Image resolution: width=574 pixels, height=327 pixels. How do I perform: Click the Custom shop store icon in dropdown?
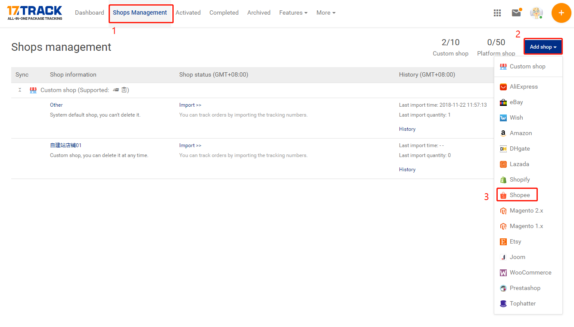(503, 67)
